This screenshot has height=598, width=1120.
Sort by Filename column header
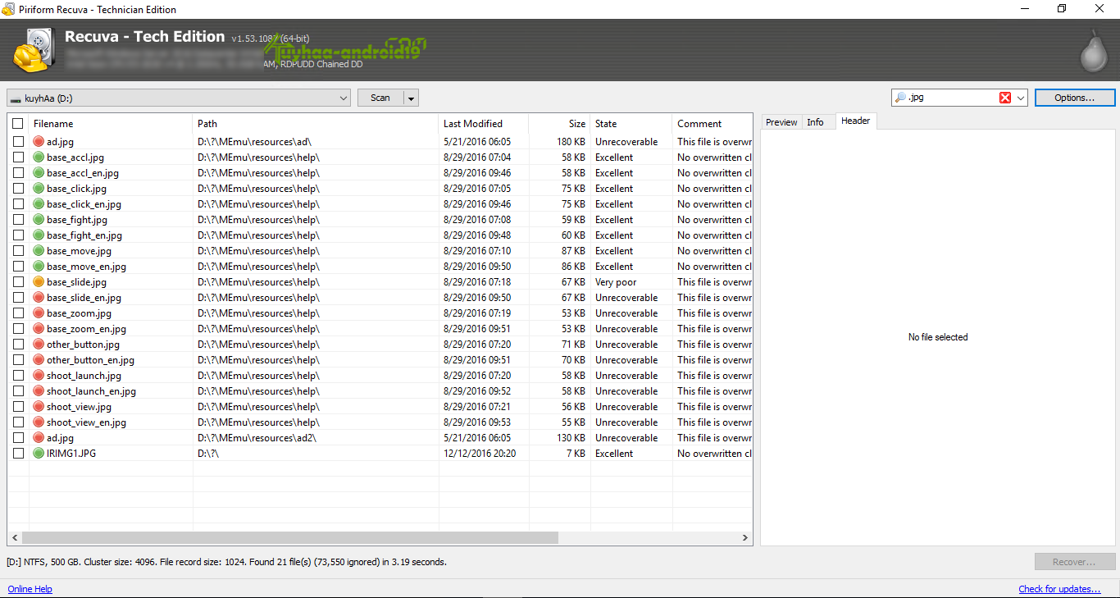click(111, 124)
